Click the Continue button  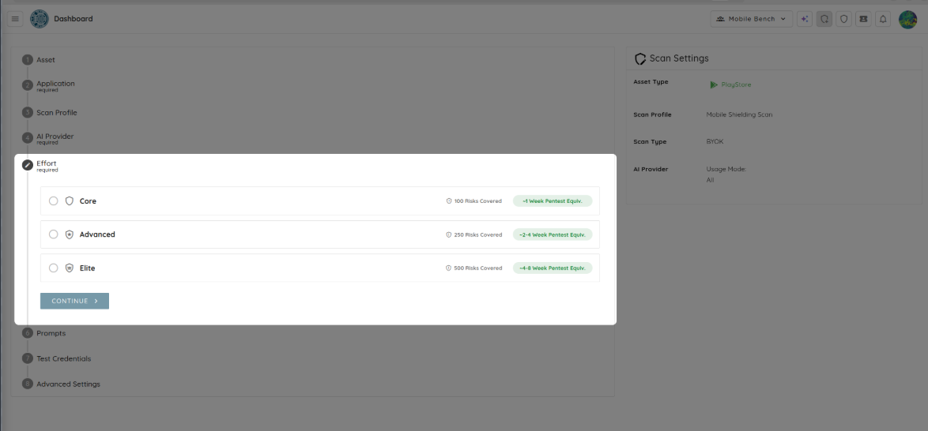(x=74, y=301)
